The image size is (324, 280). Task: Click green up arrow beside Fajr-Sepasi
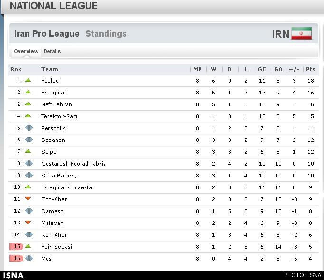(28, 247)
